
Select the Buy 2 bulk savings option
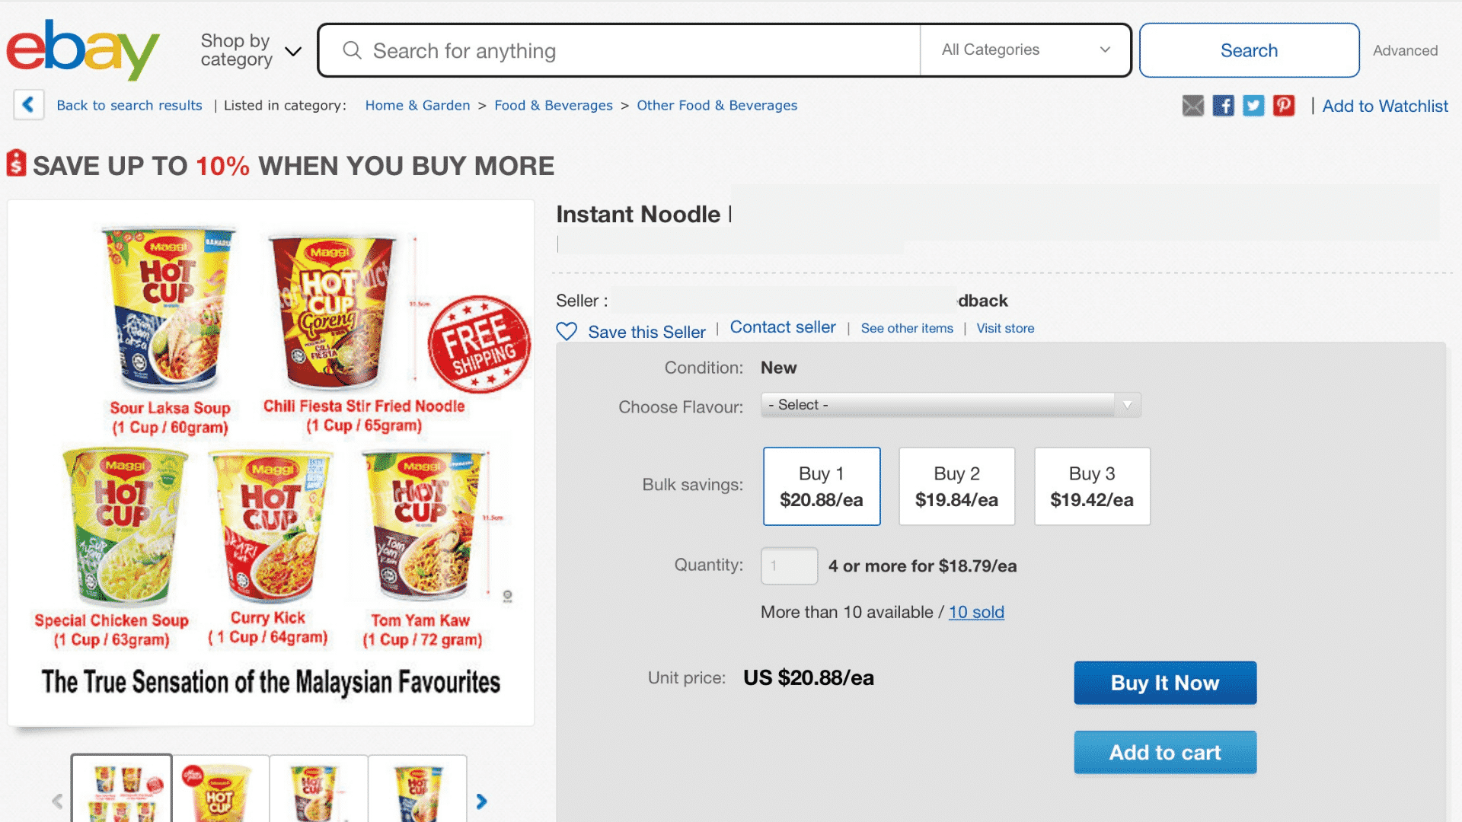pyautogui.click(x=956, y=486)
